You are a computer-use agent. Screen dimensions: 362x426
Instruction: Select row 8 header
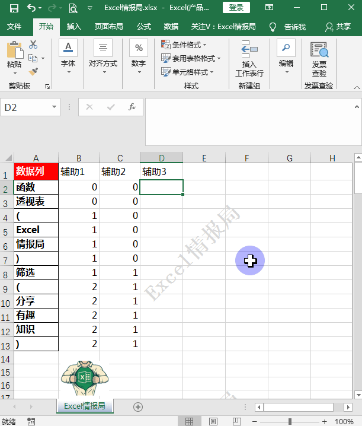[x=7, y=273]
